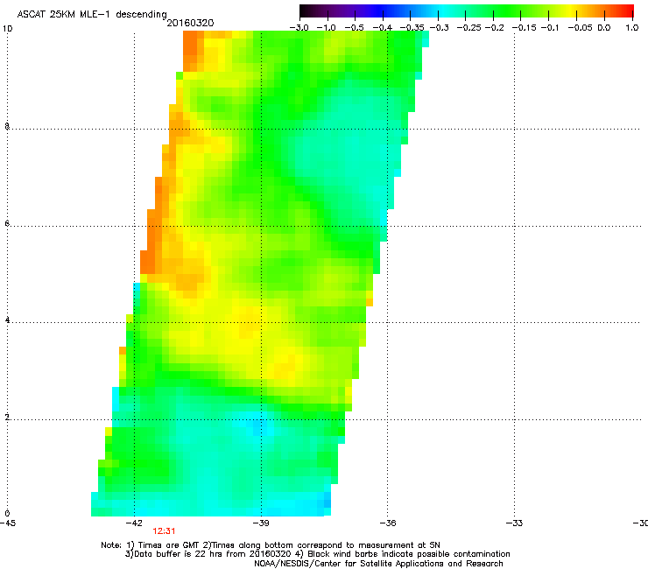The image size is (648, 569).
Task: Click the colorbar label -3.0
Action: 299,28
